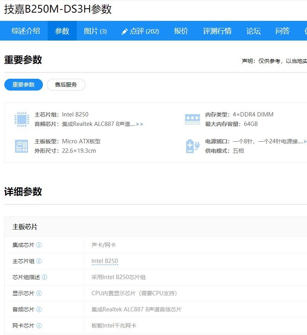Expand the truncated 音频芯片 text arrows
The image size is (307, 335).
click(139, 124)
